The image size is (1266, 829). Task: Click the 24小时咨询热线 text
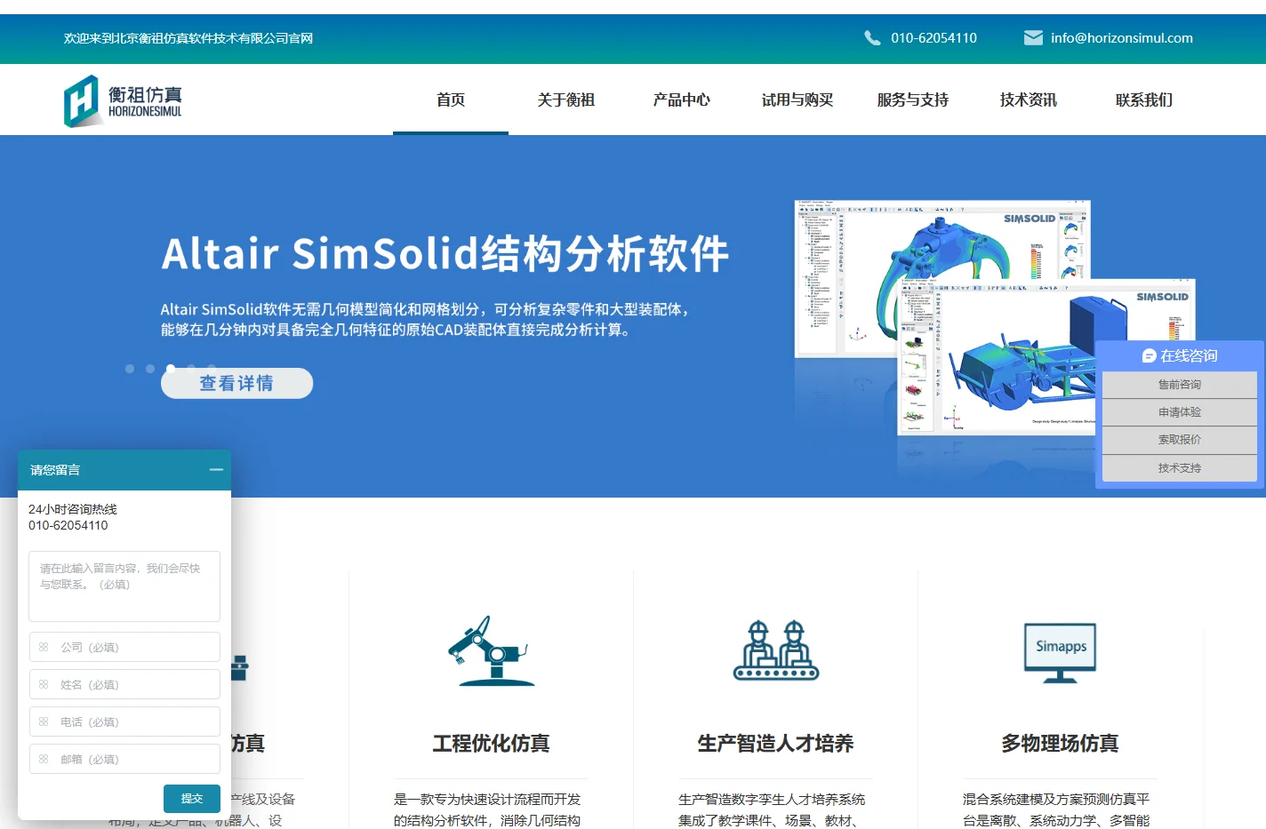click(x=73, y=509)
